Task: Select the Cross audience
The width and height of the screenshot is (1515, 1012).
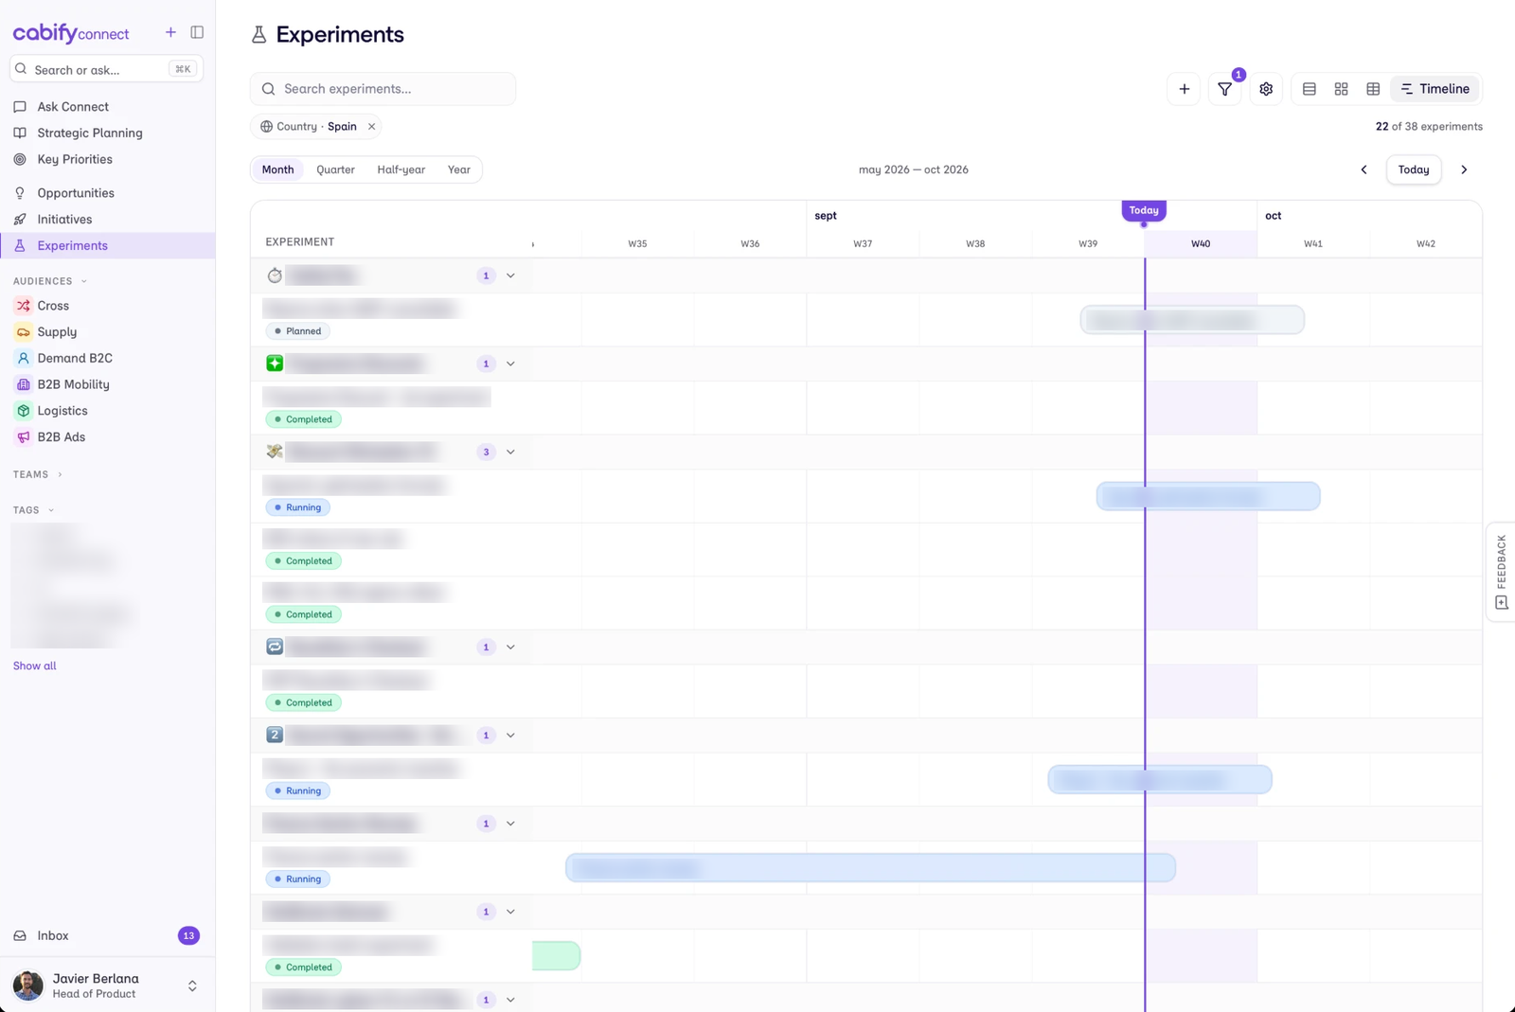Action: (x=107, y=306)
